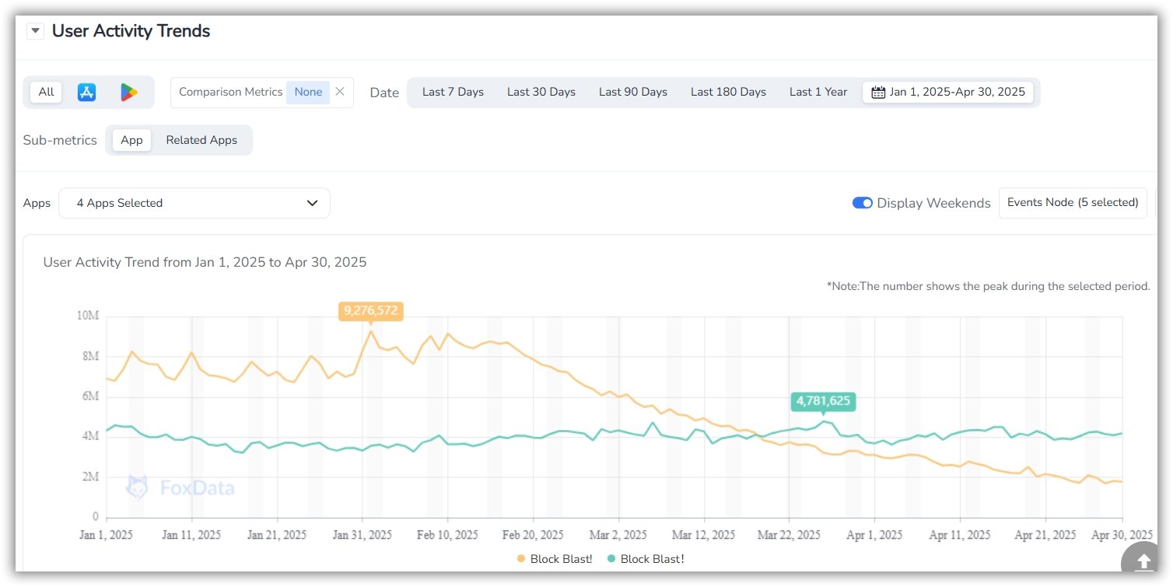1173x587 pixels.
Task: Filter by Apple App Store icon
Action: (x=87, y=92)
